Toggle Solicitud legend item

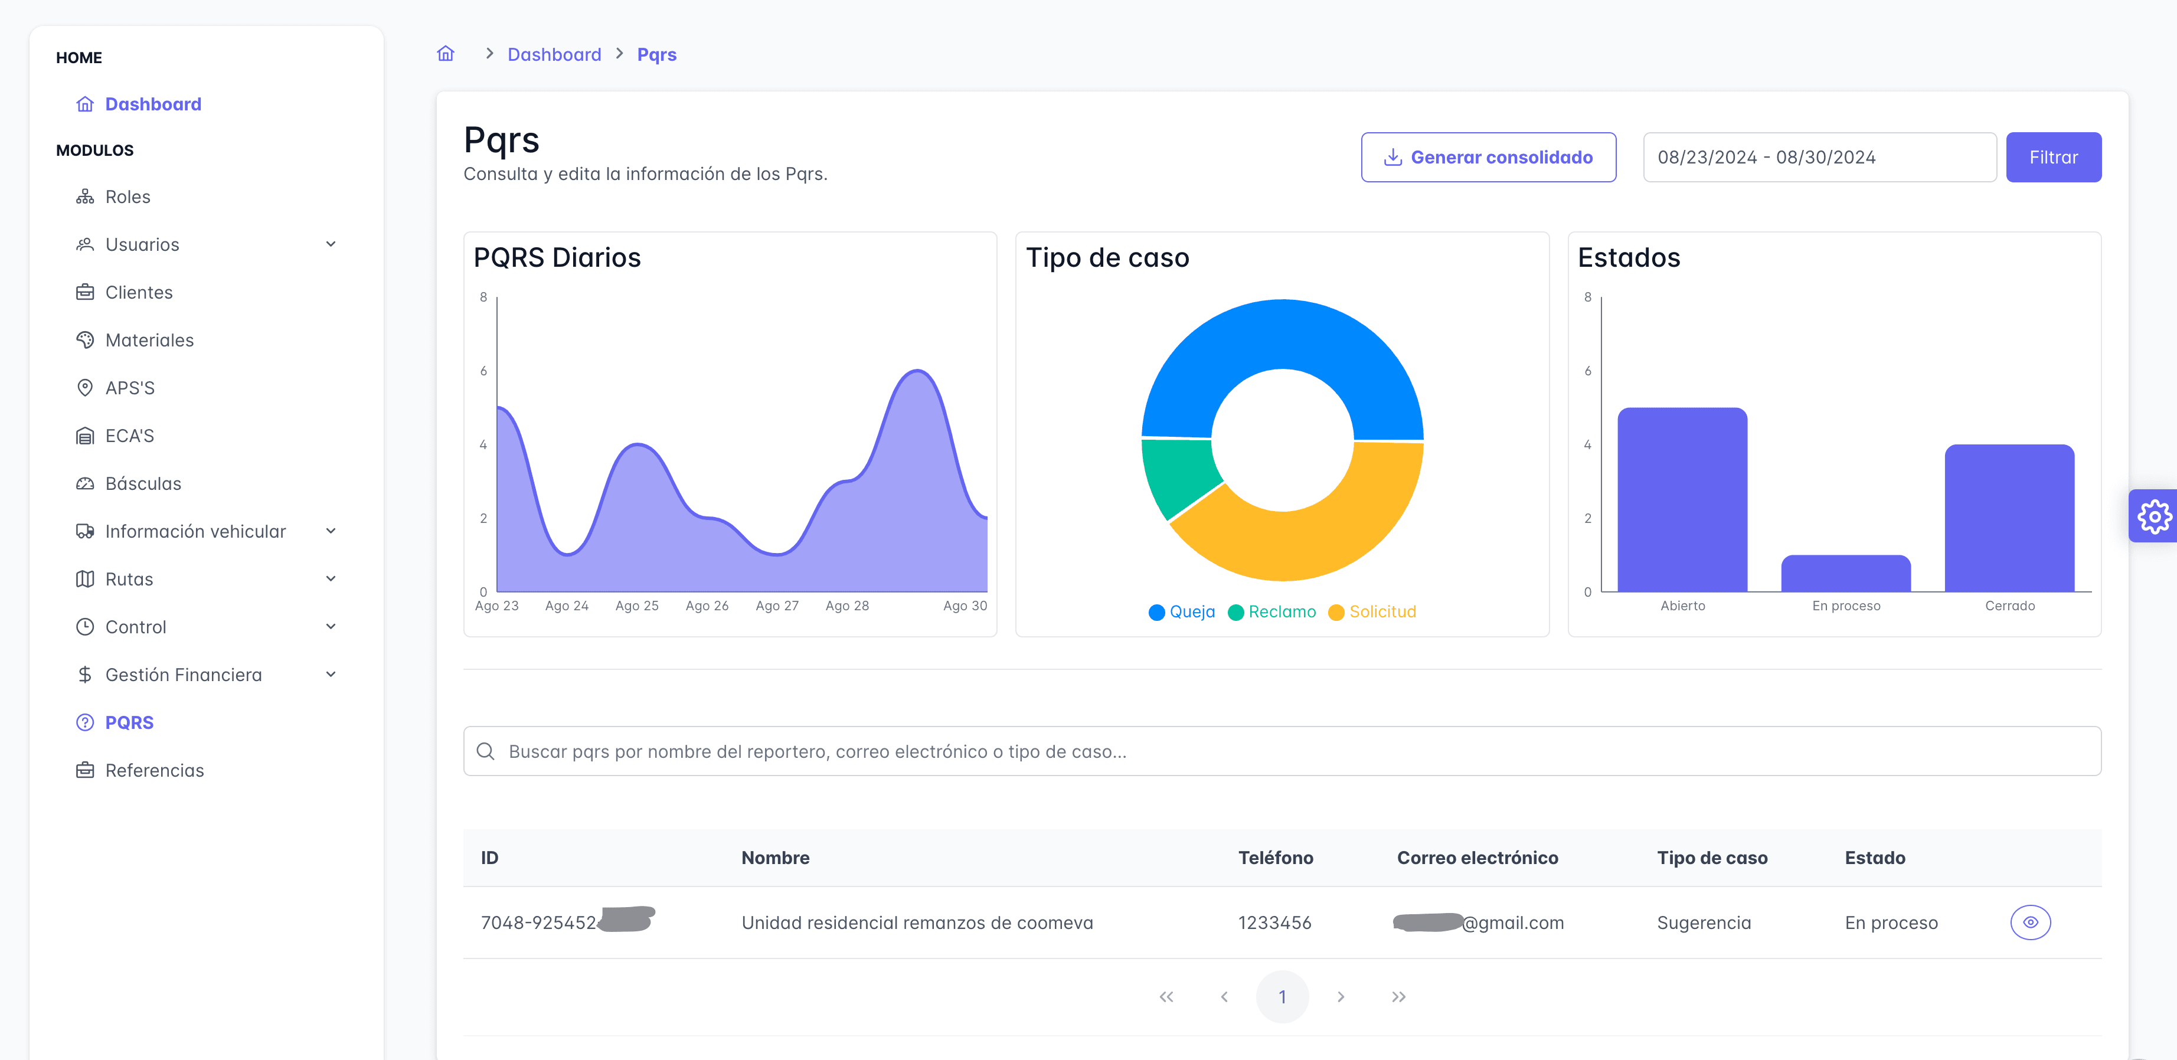pyautogui.click(x=1372, y=612)
